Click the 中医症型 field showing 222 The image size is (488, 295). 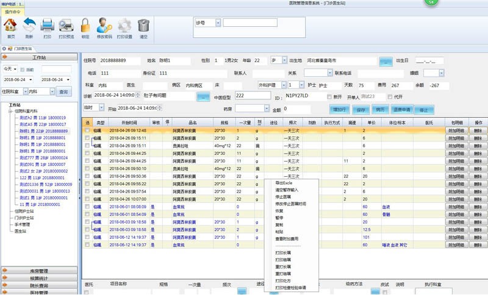pyautogui.click(x=253, y=96)
